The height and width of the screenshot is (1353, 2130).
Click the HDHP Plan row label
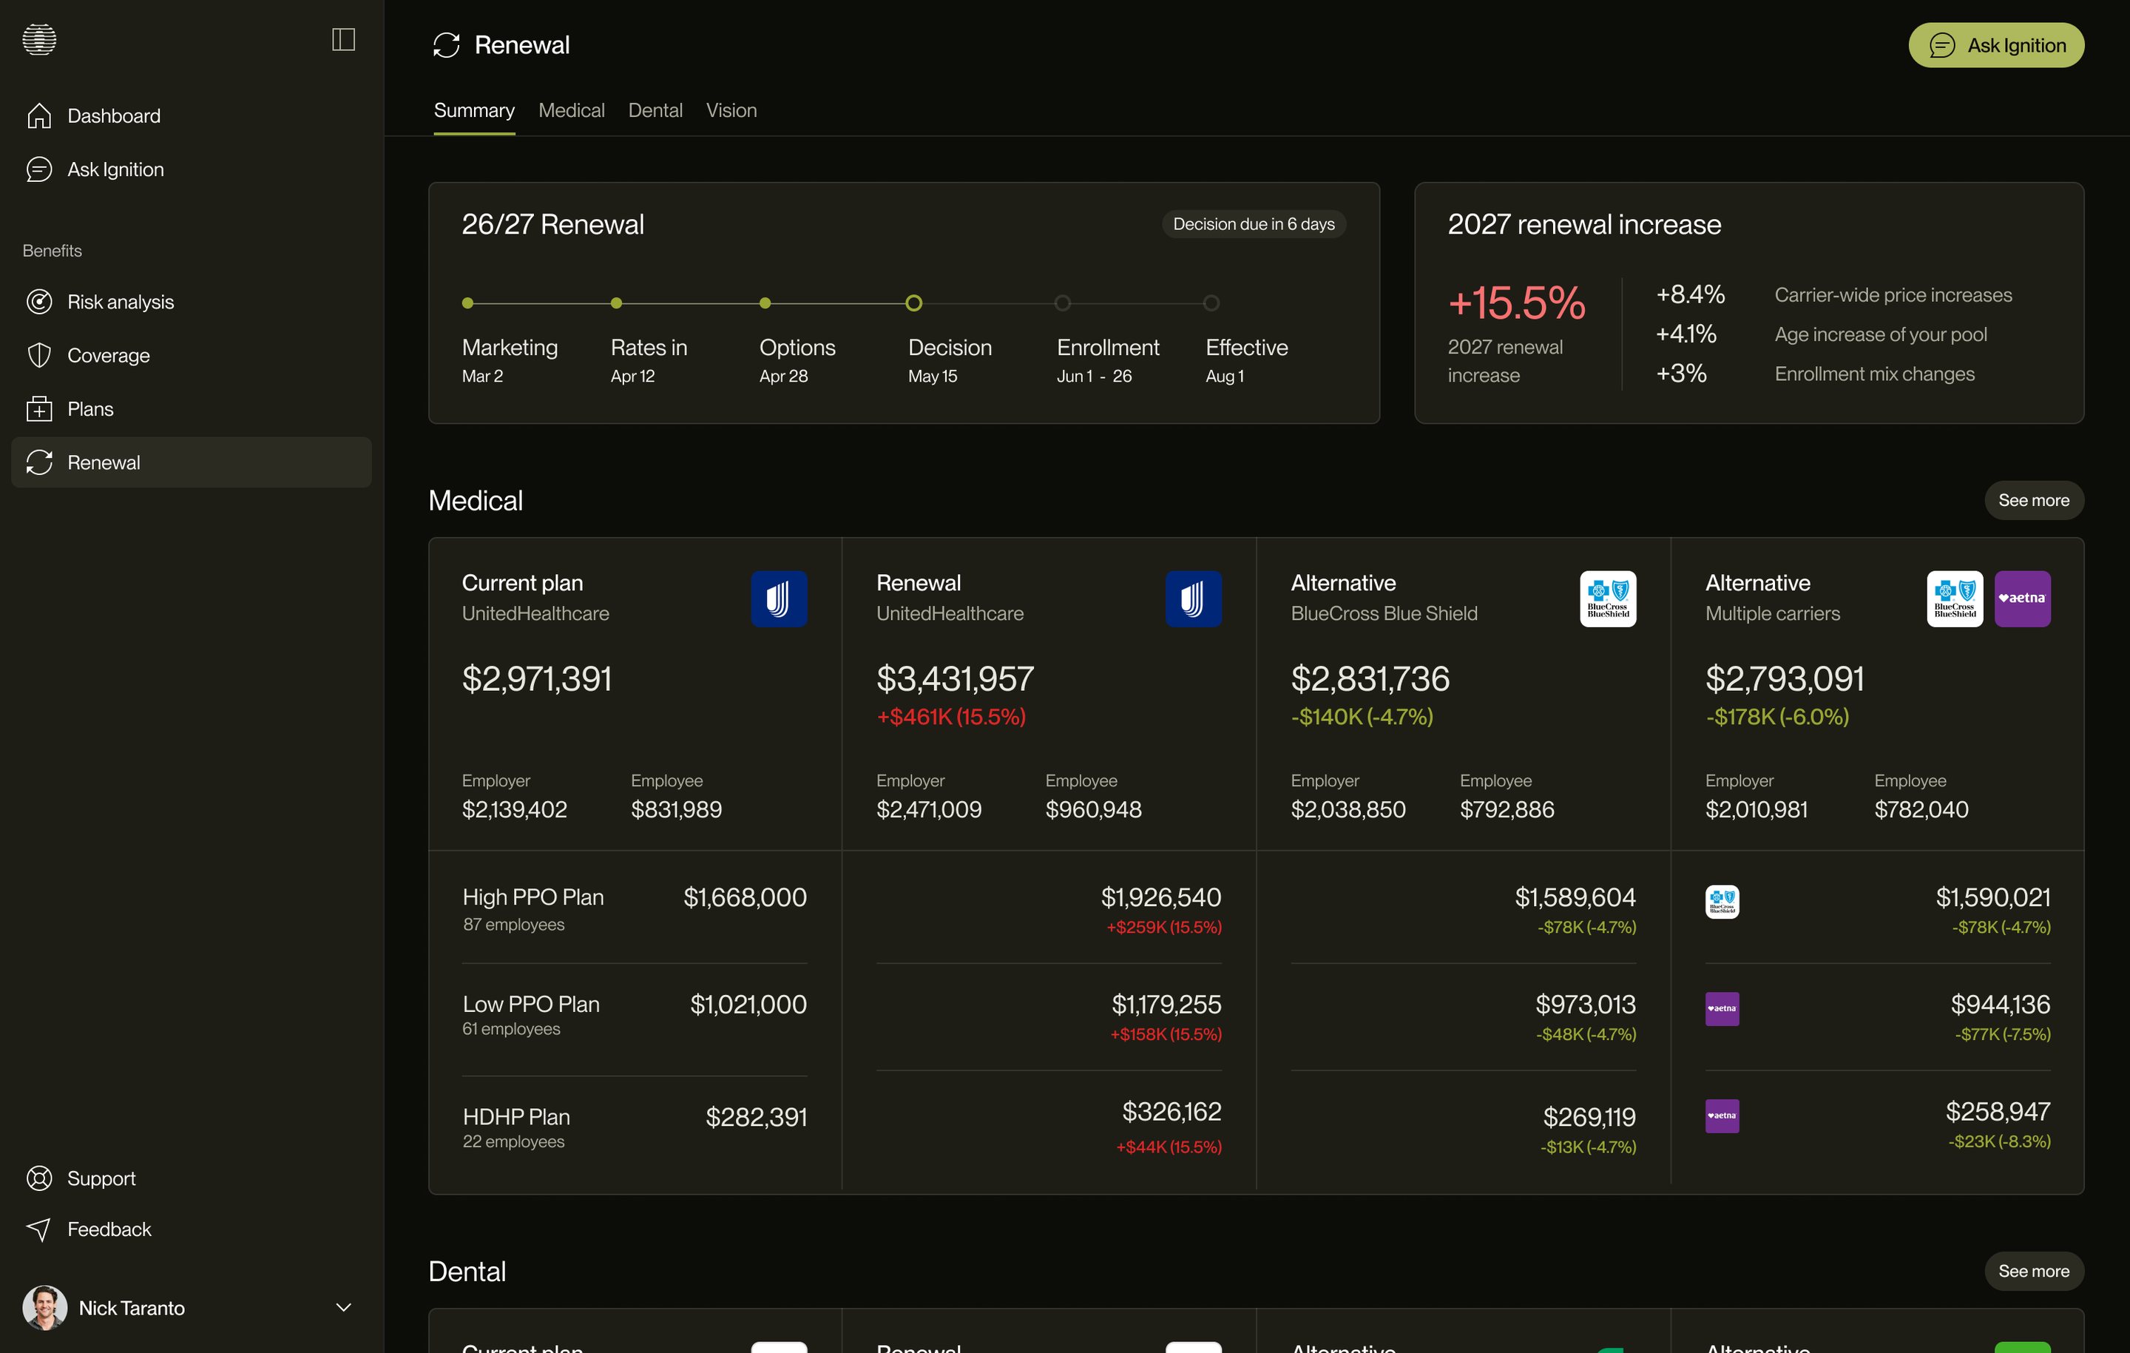click(x=516, y=1117)
